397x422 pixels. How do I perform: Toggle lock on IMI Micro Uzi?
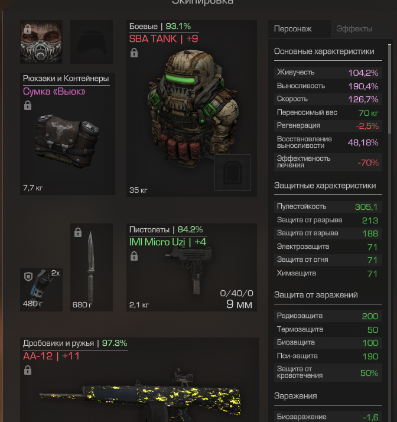[134, 256]
